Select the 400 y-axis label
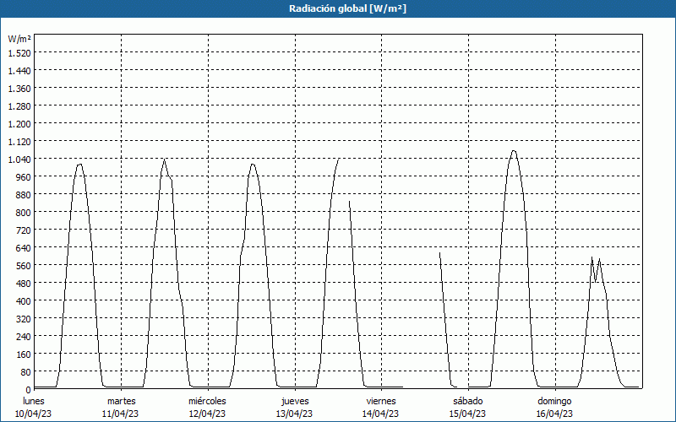The width and height of the screenshot is (676, 422). (x=24, y=301)
